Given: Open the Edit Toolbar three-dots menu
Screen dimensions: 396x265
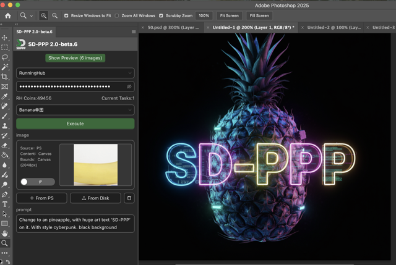Looking at the screenshot, I should click(x=4, y=253).
